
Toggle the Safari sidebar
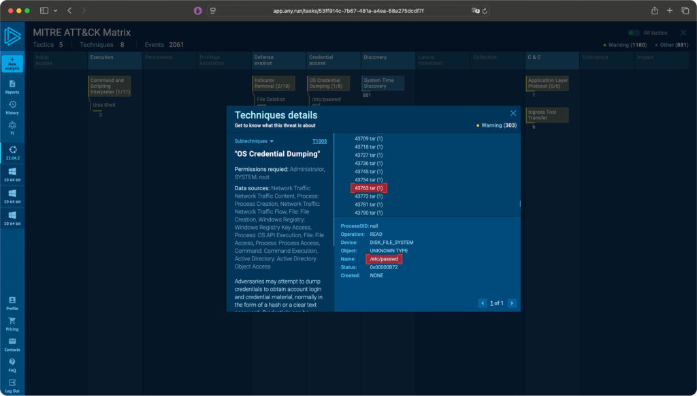pyautogui.click(x=44, y=11)
